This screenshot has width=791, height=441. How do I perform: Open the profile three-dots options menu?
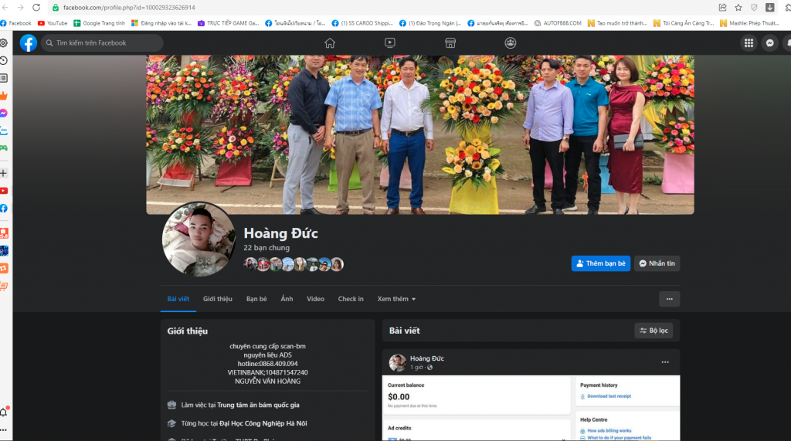[669, 299]
